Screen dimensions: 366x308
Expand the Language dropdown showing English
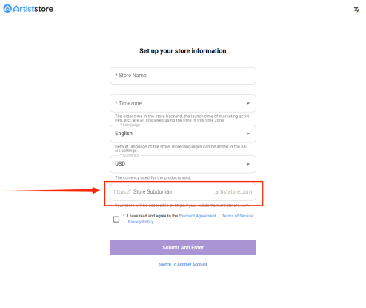pos(183,134)
